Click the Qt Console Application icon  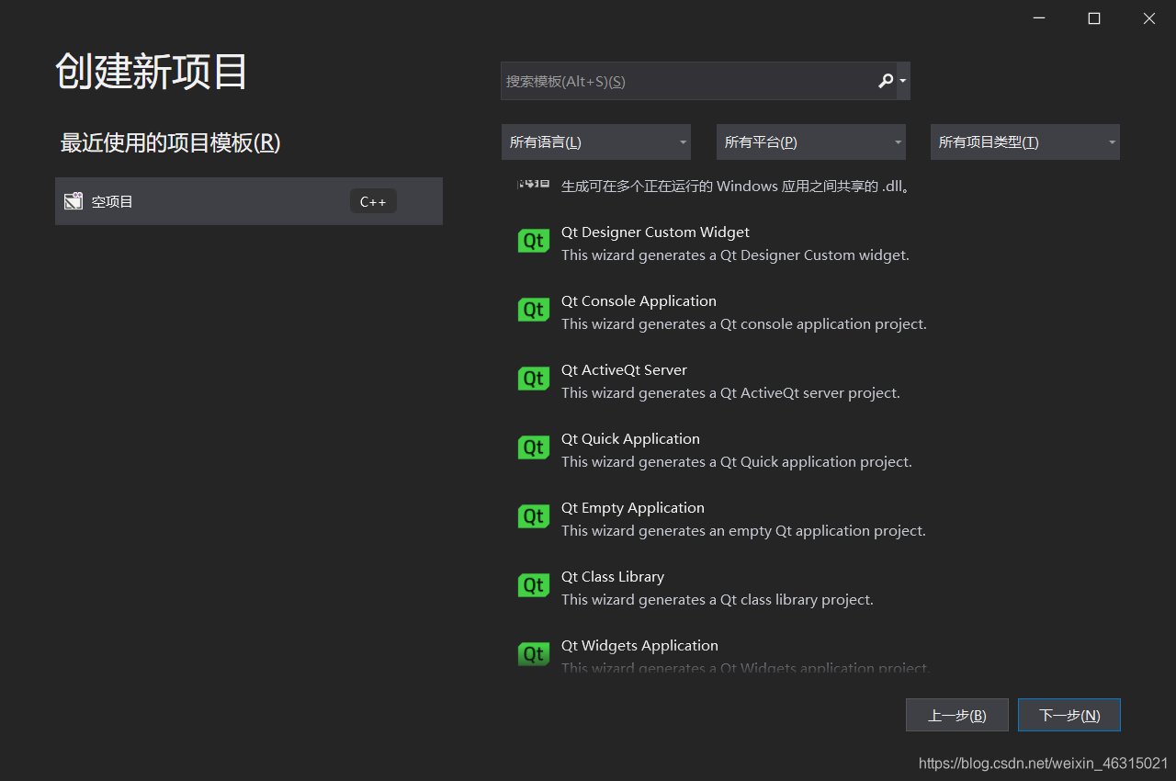tap(533, 311)
